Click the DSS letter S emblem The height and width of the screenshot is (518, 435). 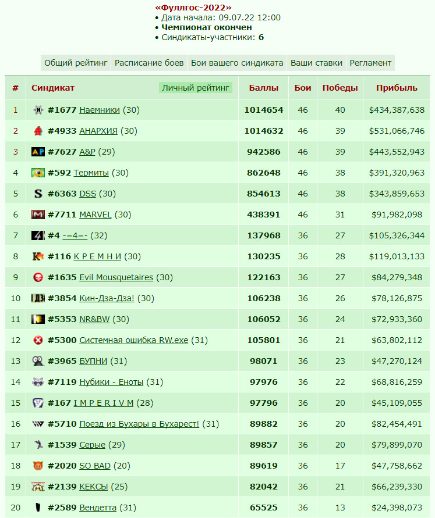38,194
